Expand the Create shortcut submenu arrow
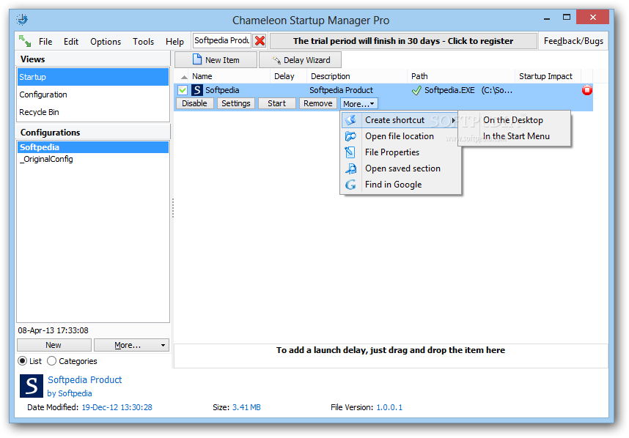This screenshot has width=629, height=438. coord(453,120)
